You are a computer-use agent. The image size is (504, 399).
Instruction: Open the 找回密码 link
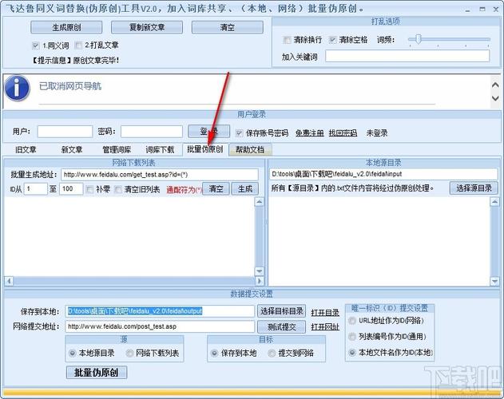click(x=343, y=133)
